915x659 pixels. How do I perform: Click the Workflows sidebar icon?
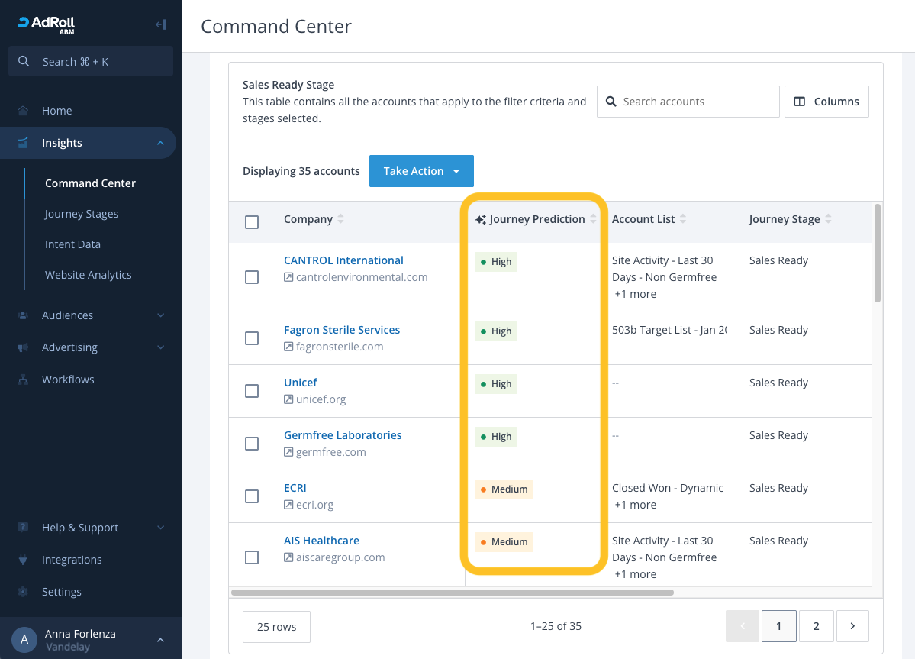23,380
